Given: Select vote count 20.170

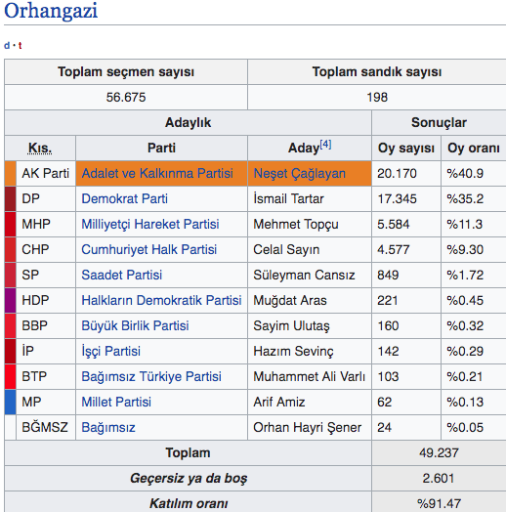Looking at the screenshot, I should (x=397, y=173).
